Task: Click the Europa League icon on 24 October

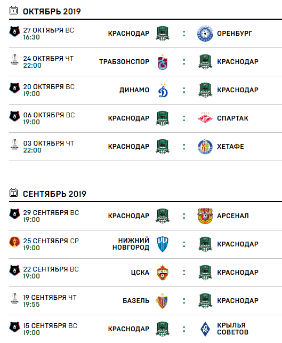Action: 14,60
